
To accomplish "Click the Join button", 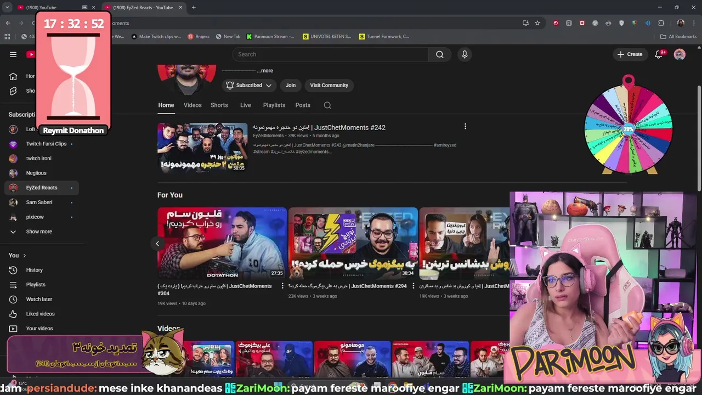I will click(x=291, y=85).
